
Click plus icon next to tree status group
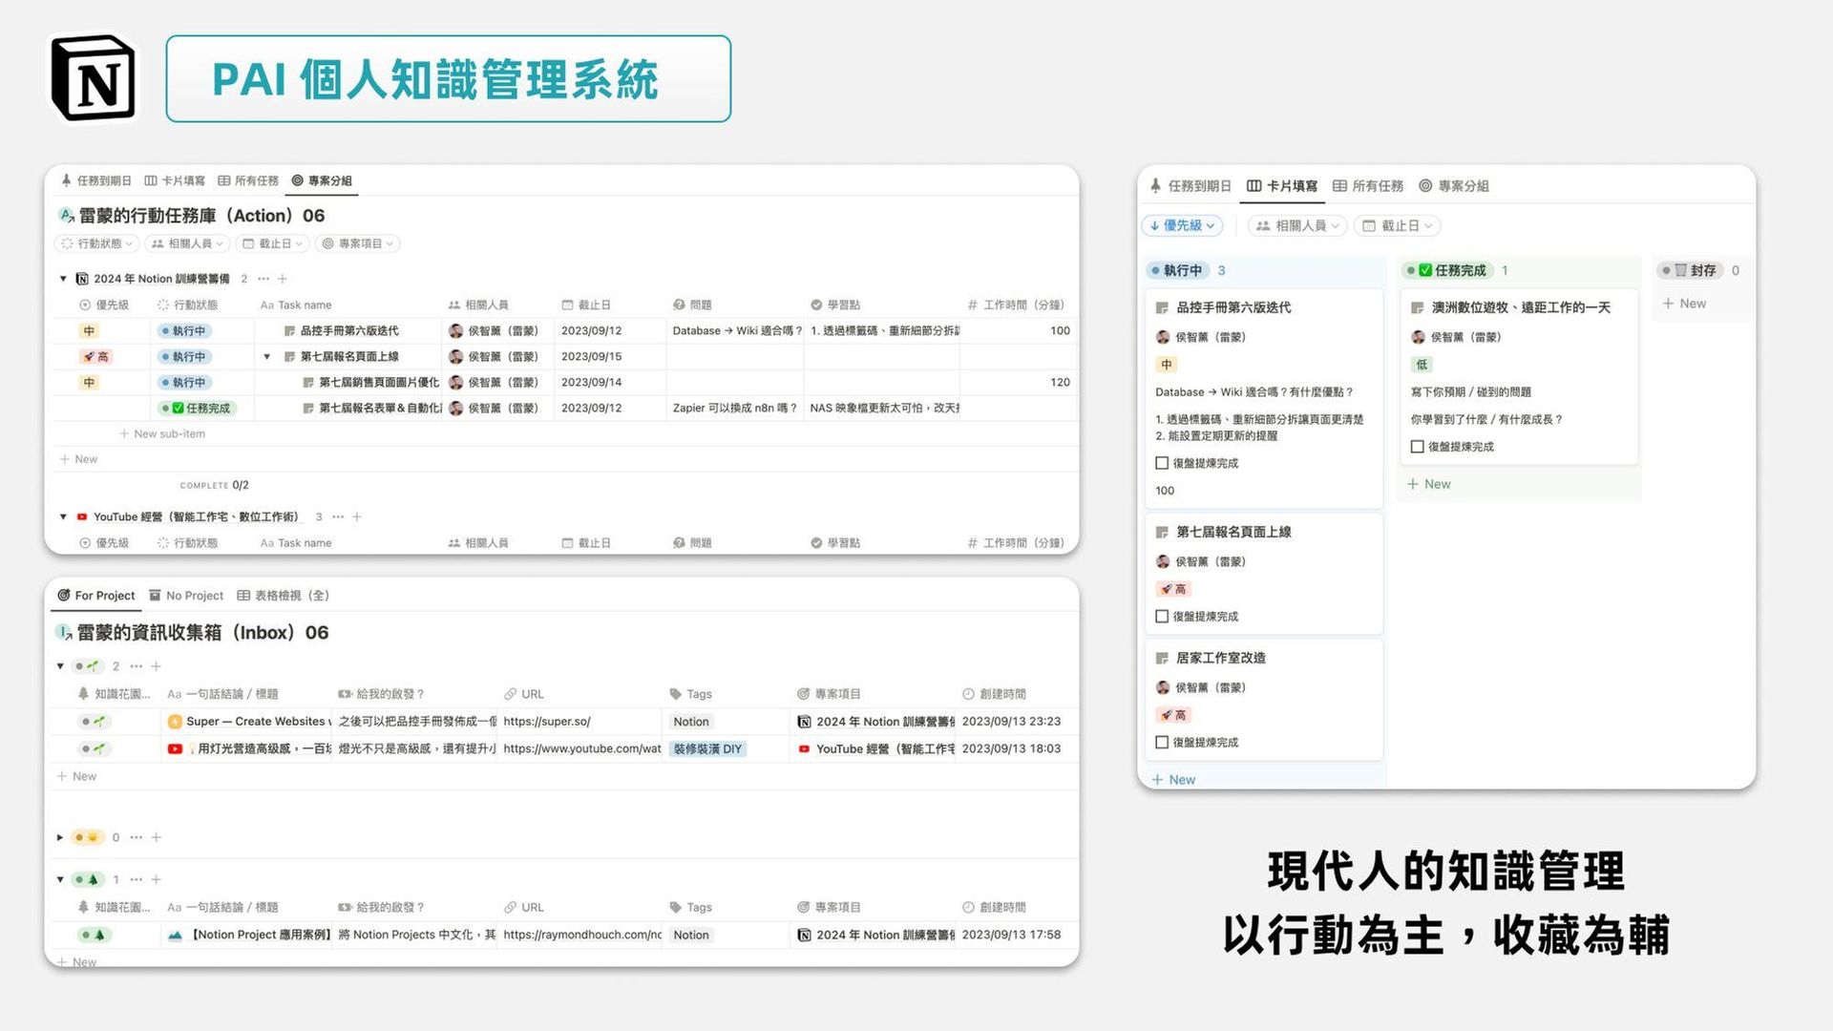point(157,879)
